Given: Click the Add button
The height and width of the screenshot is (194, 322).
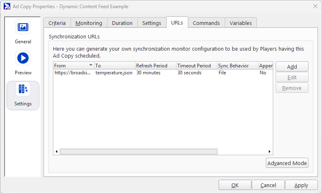Looking at the screenshot, I should pyautogui.click(x=292, y=67).
